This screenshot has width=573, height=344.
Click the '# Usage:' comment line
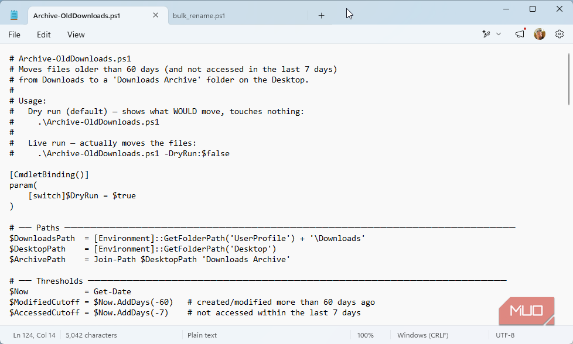click(28, 101)
